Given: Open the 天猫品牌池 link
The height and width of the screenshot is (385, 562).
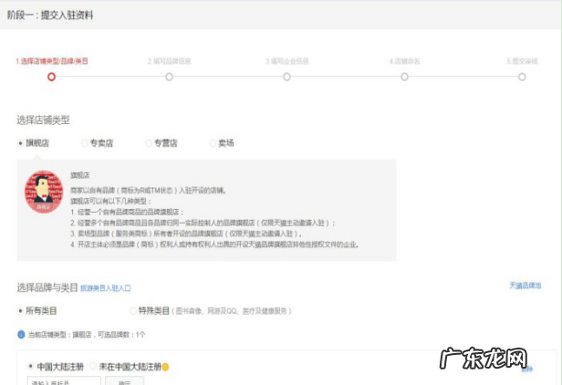Looking at the screenshot, I should click(x=526, y=286).
